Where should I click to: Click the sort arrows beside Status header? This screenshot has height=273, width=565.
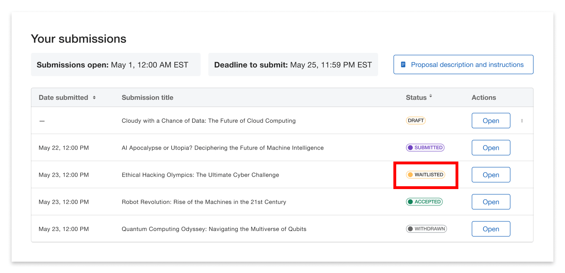pyautogui.click(x=430, y=96)
